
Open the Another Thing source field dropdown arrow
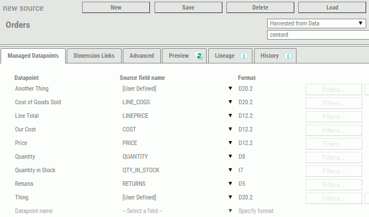[x=230, y=88]
